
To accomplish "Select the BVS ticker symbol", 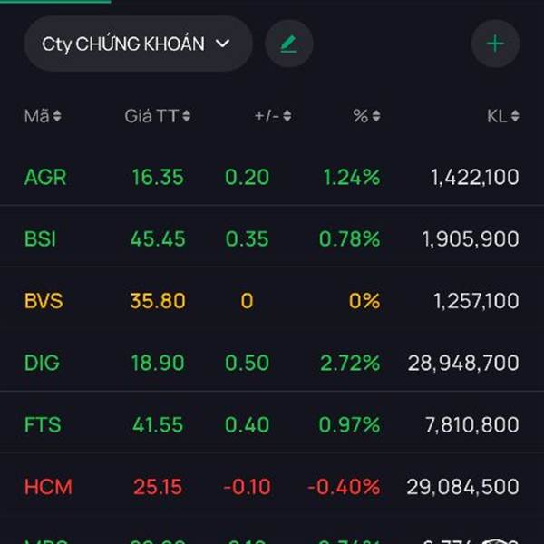I will [44, 300].
